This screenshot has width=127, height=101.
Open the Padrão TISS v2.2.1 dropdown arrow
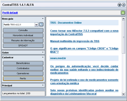click(36, 25)
